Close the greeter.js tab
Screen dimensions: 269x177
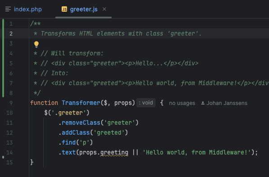[x=104, y=9]
